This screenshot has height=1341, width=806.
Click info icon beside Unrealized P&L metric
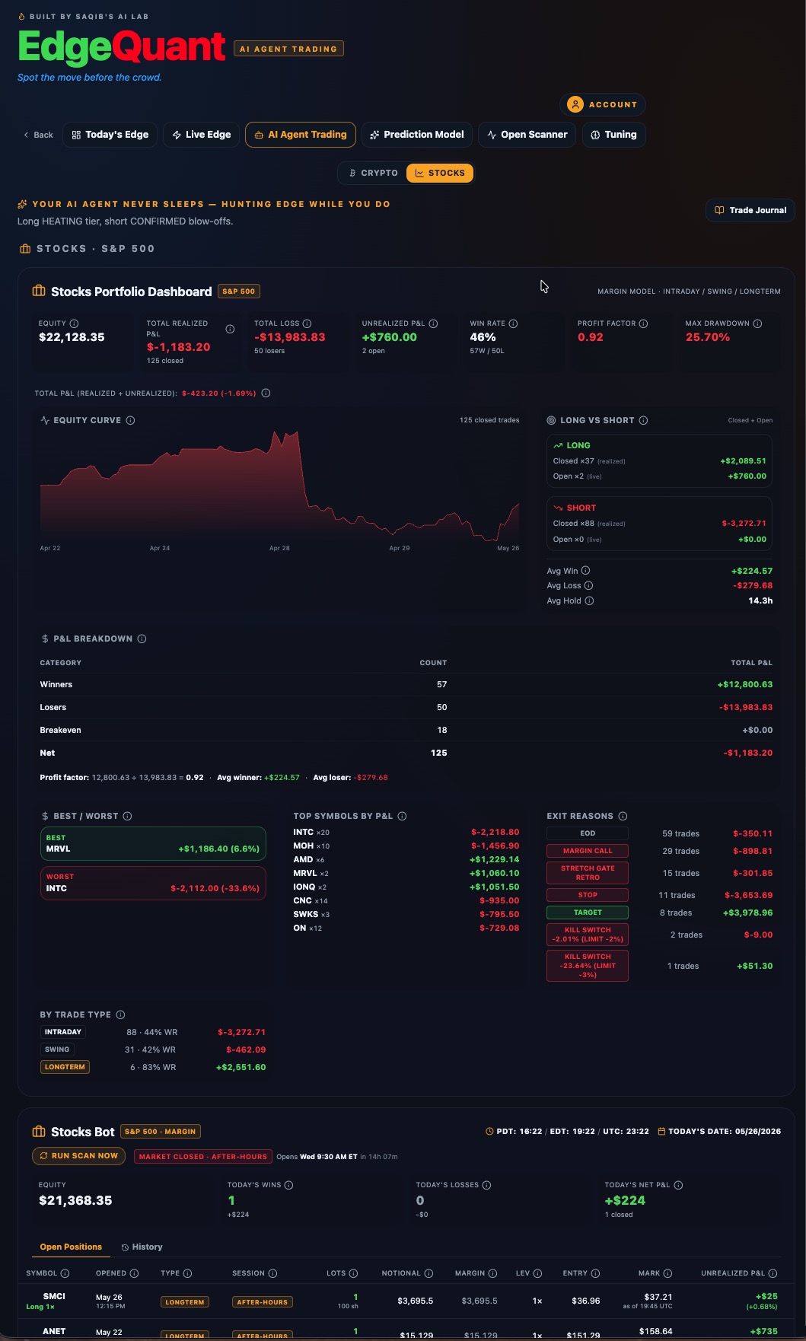coord(433,323)
